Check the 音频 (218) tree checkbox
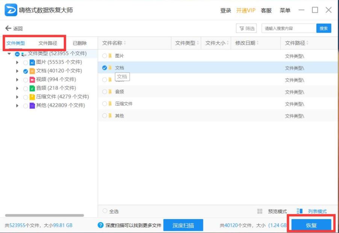The width and height of the screenshot is (339, 233). pyautogui.click(x=26, y=88)
